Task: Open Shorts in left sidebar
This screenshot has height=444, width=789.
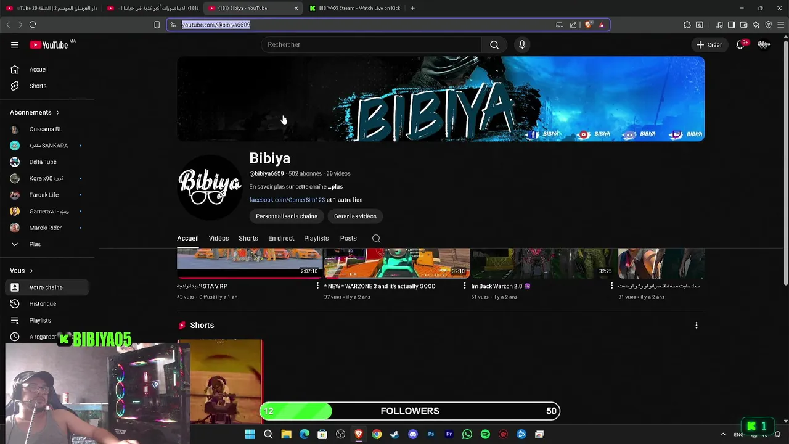Action: pyautogui.click(x=48, y=86)
